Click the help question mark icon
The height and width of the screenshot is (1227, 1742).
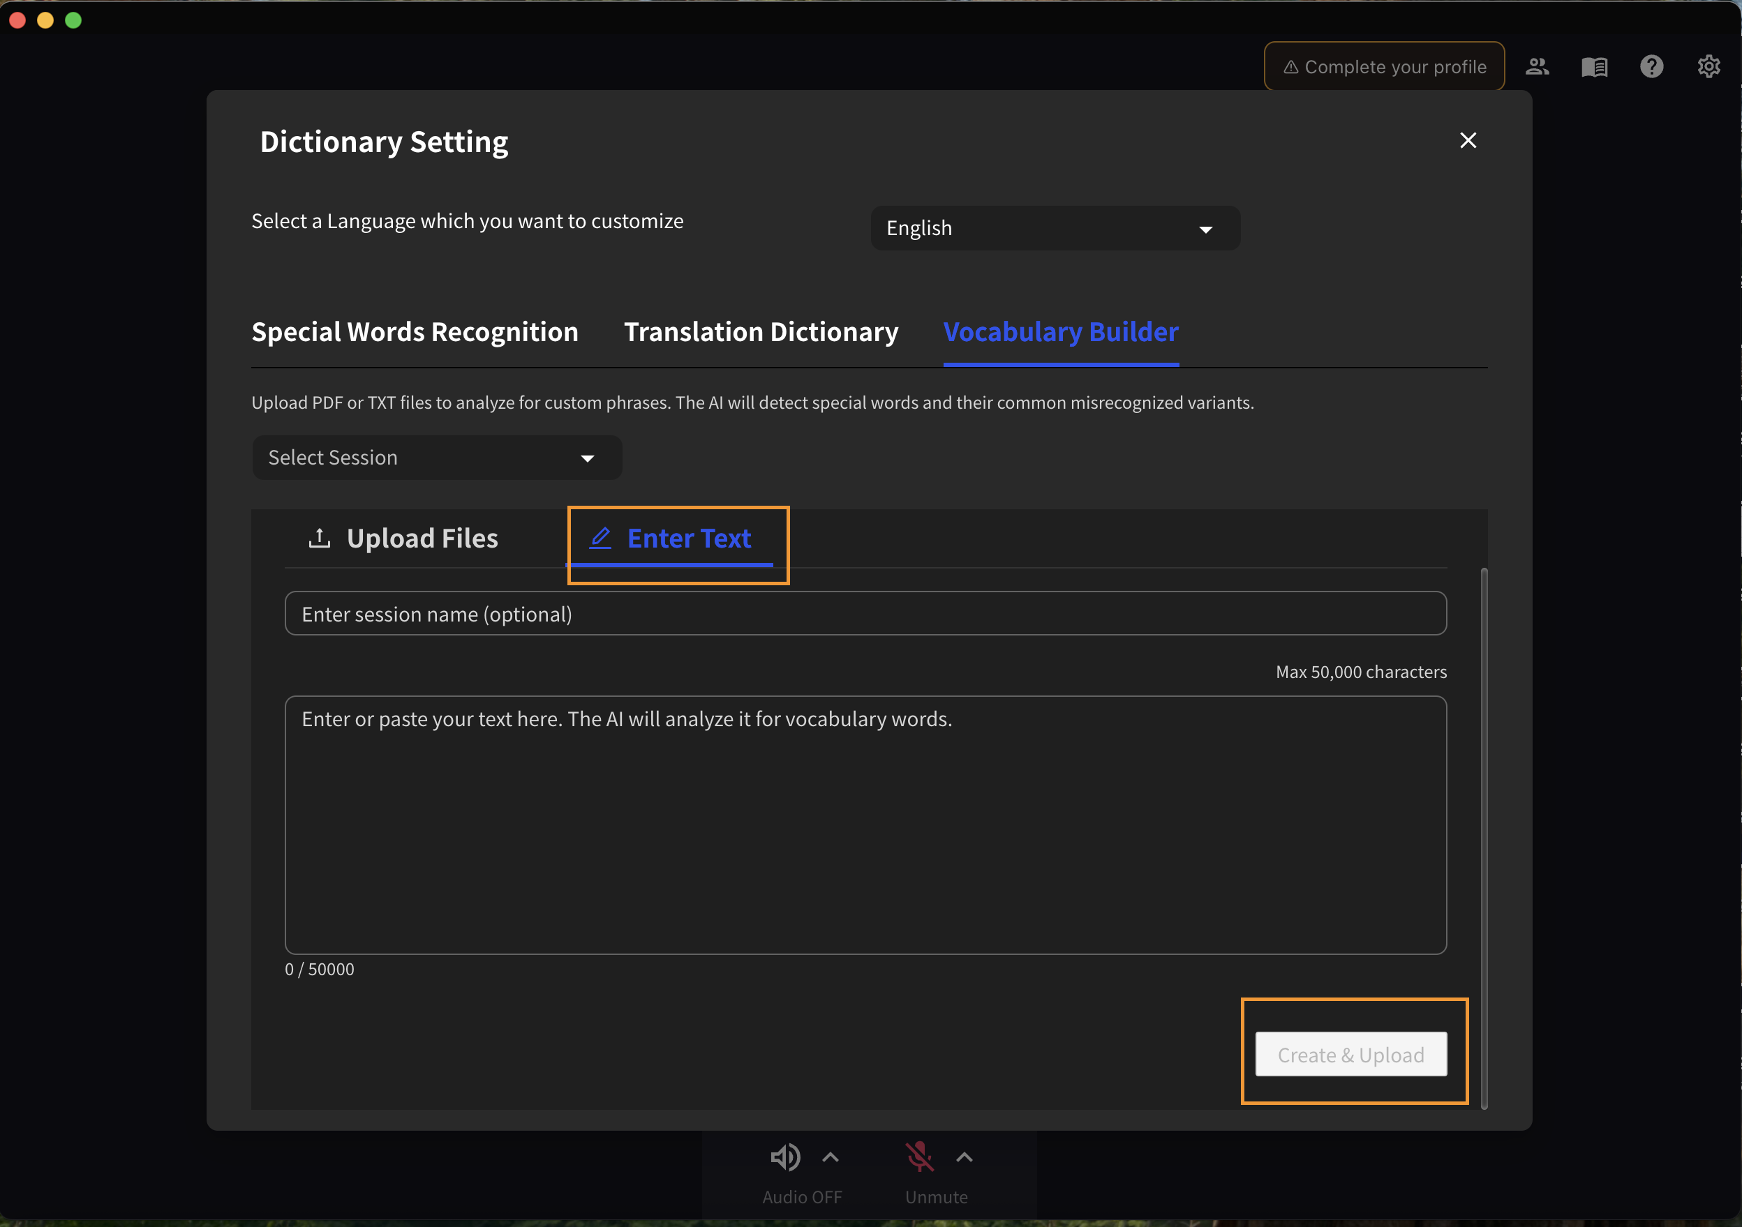[1652, 67]
